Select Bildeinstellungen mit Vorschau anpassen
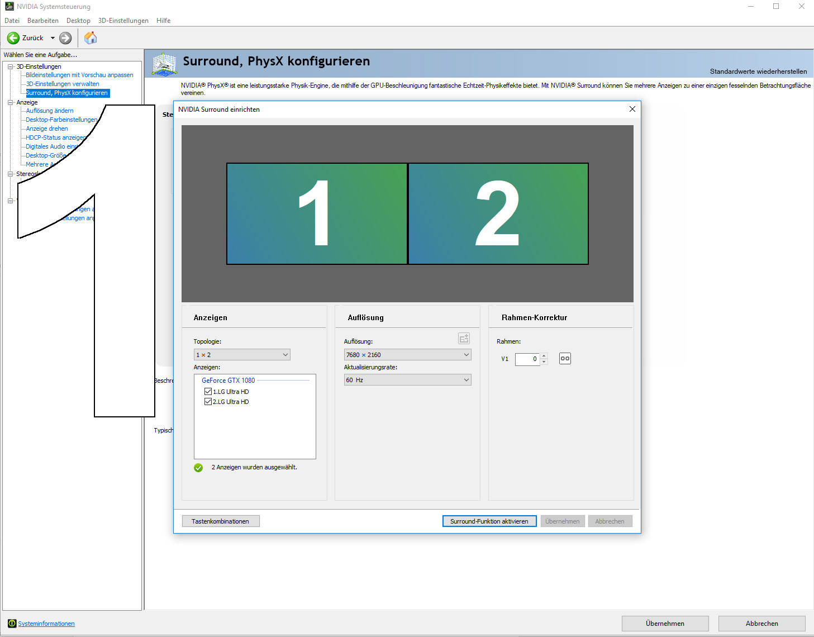The image size is (814, 637). tap(79, 75)
